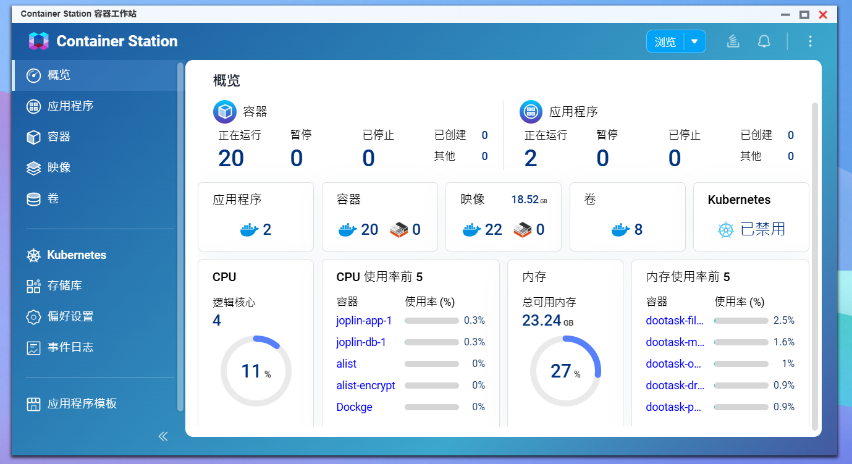This screenshot has width=852, height=464.
Task: Click the 存储库 icon in sidebar
Action: tap(33, 286)
